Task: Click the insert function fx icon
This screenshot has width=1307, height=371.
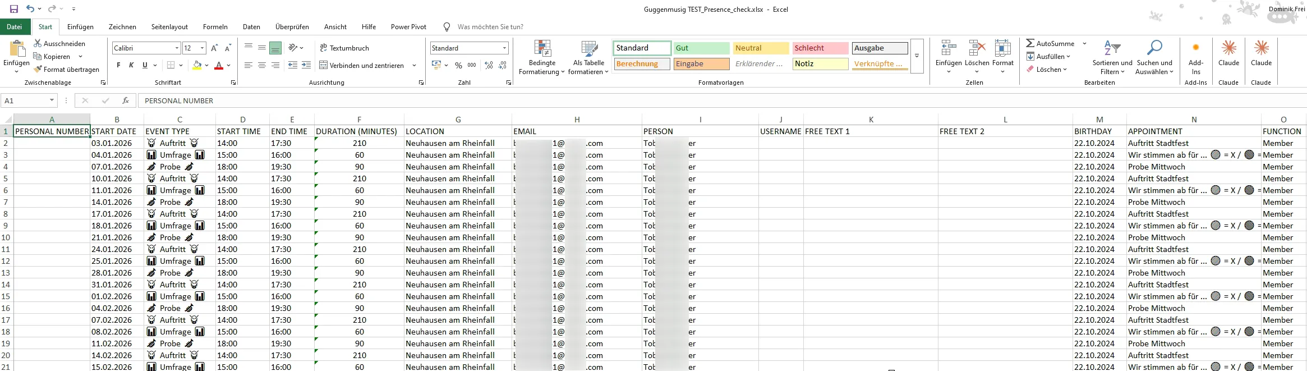Action: pos(126,100)
